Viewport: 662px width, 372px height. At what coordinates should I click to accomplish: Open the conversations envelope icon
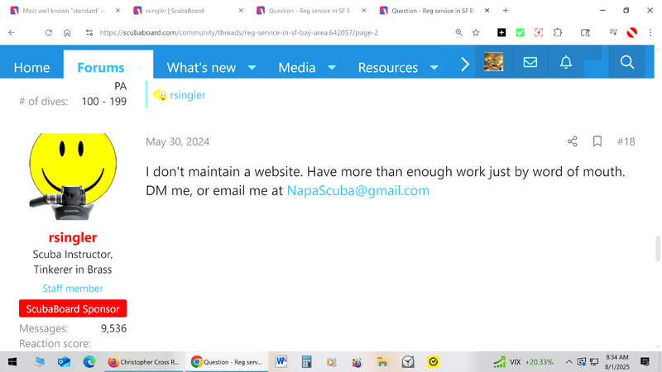click(x=530, y=63)
